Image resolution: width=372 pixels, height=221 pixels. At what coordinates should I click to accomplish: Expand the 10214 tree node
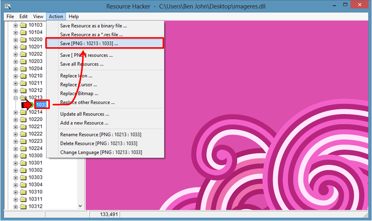click(16, 112)
